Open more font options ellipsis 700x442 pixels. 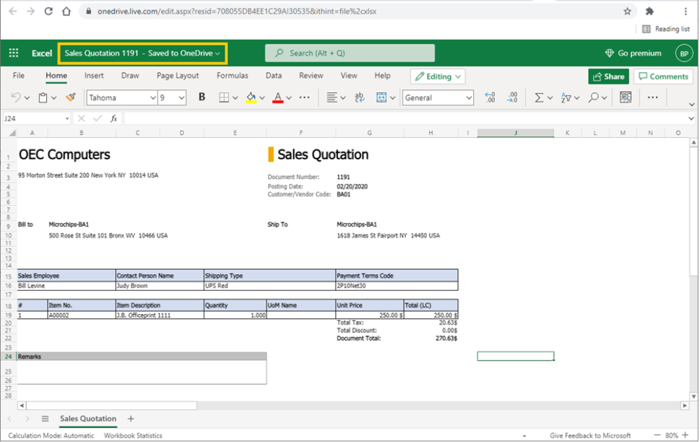[x=304, y=97]
